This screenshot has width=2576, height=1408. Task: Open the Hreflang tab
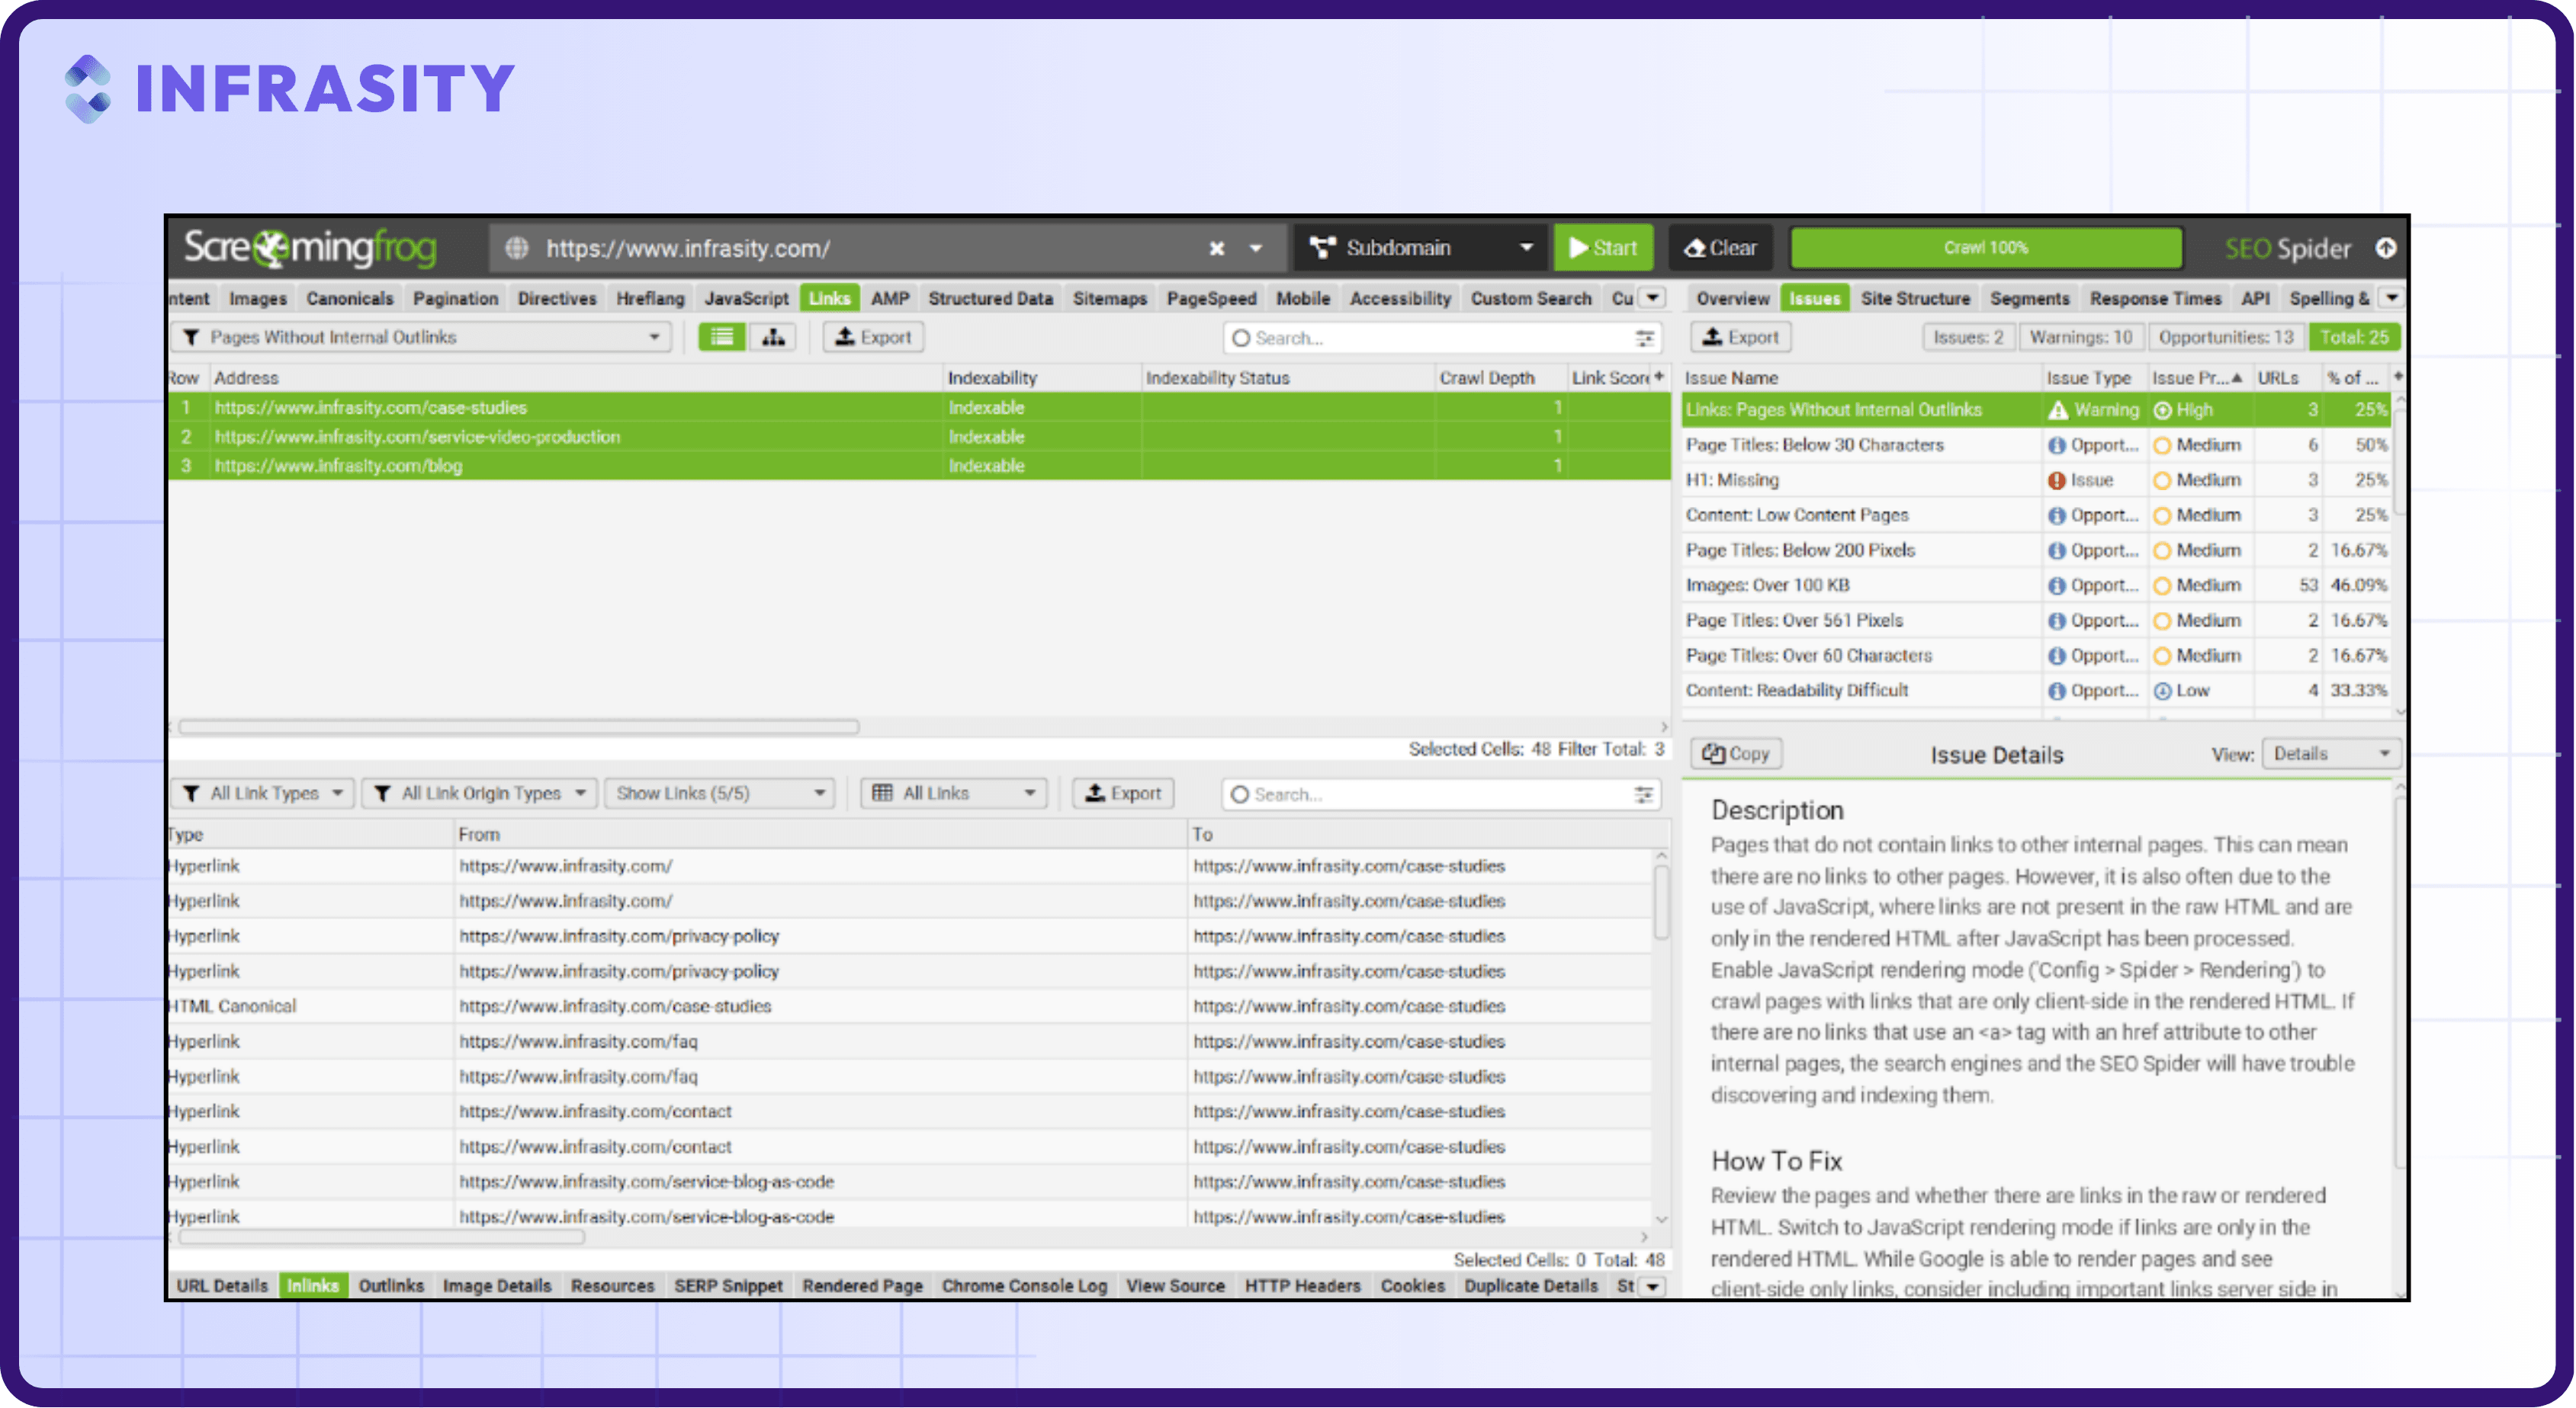pos(650,298)
